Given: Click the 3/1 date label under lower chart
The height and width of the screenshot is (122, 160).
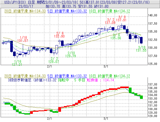Looking at the screenshot, I should point(106,119).
